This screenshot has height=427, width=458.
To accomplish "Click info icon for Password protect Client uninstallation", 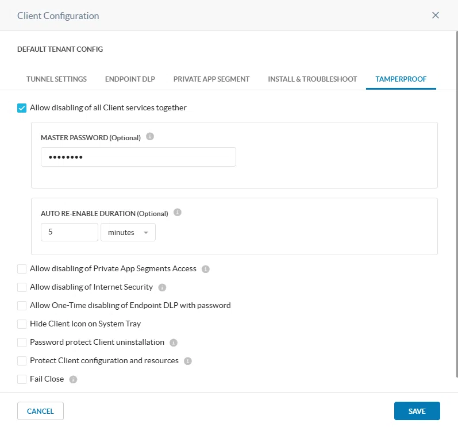I will point(174,343).
